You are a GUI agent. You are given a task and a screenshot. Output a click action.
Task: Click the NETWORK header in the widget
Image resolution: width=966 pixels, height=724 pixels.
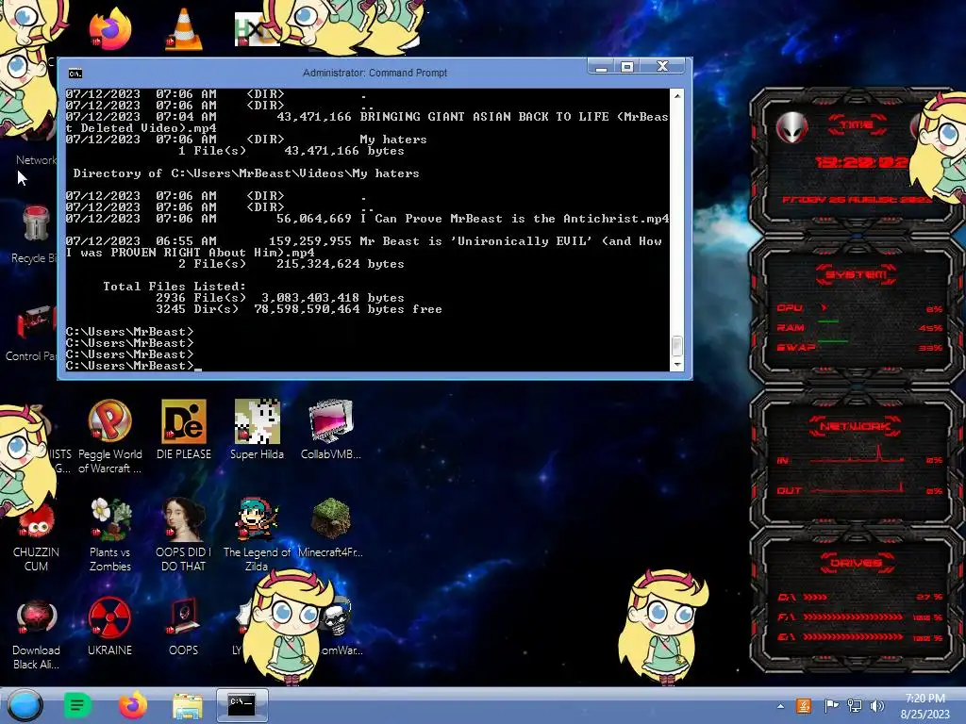pyautogui.click(x=855, y=425)
